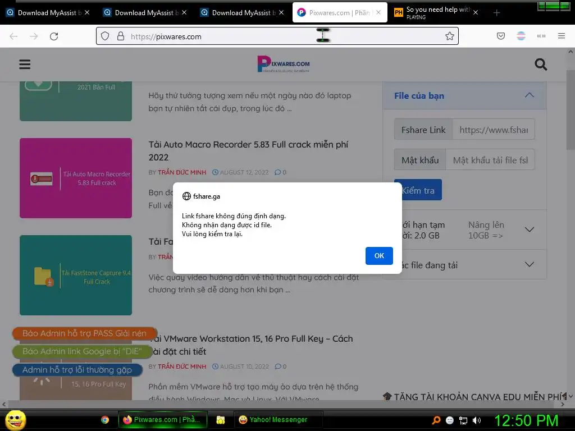
Task: Select Pixwares.com Firefox taskbar item
Action: coord(162,420)
